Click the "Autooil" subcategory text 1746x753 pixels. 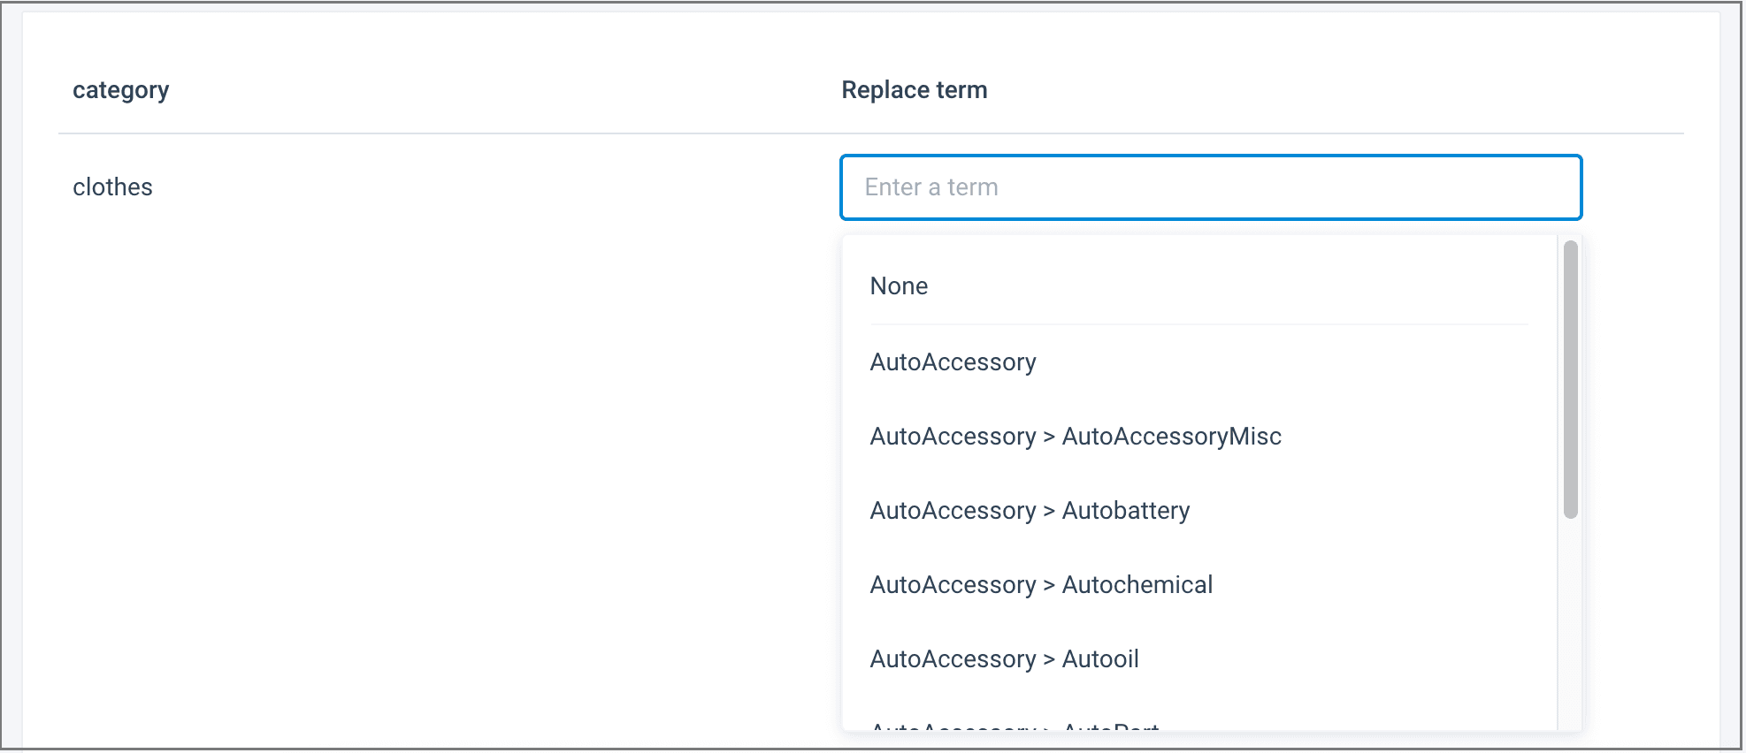coord(1100,659)
